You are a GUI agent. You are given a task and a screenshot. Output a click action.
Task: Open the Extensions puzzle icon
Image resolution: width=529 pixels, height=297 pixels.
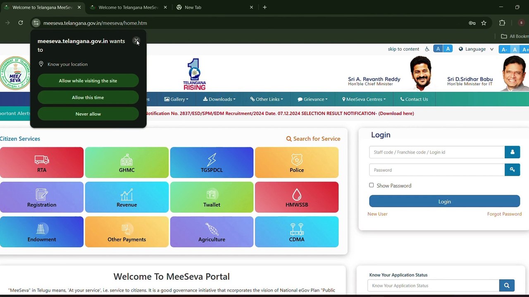[x=502, y=23]
